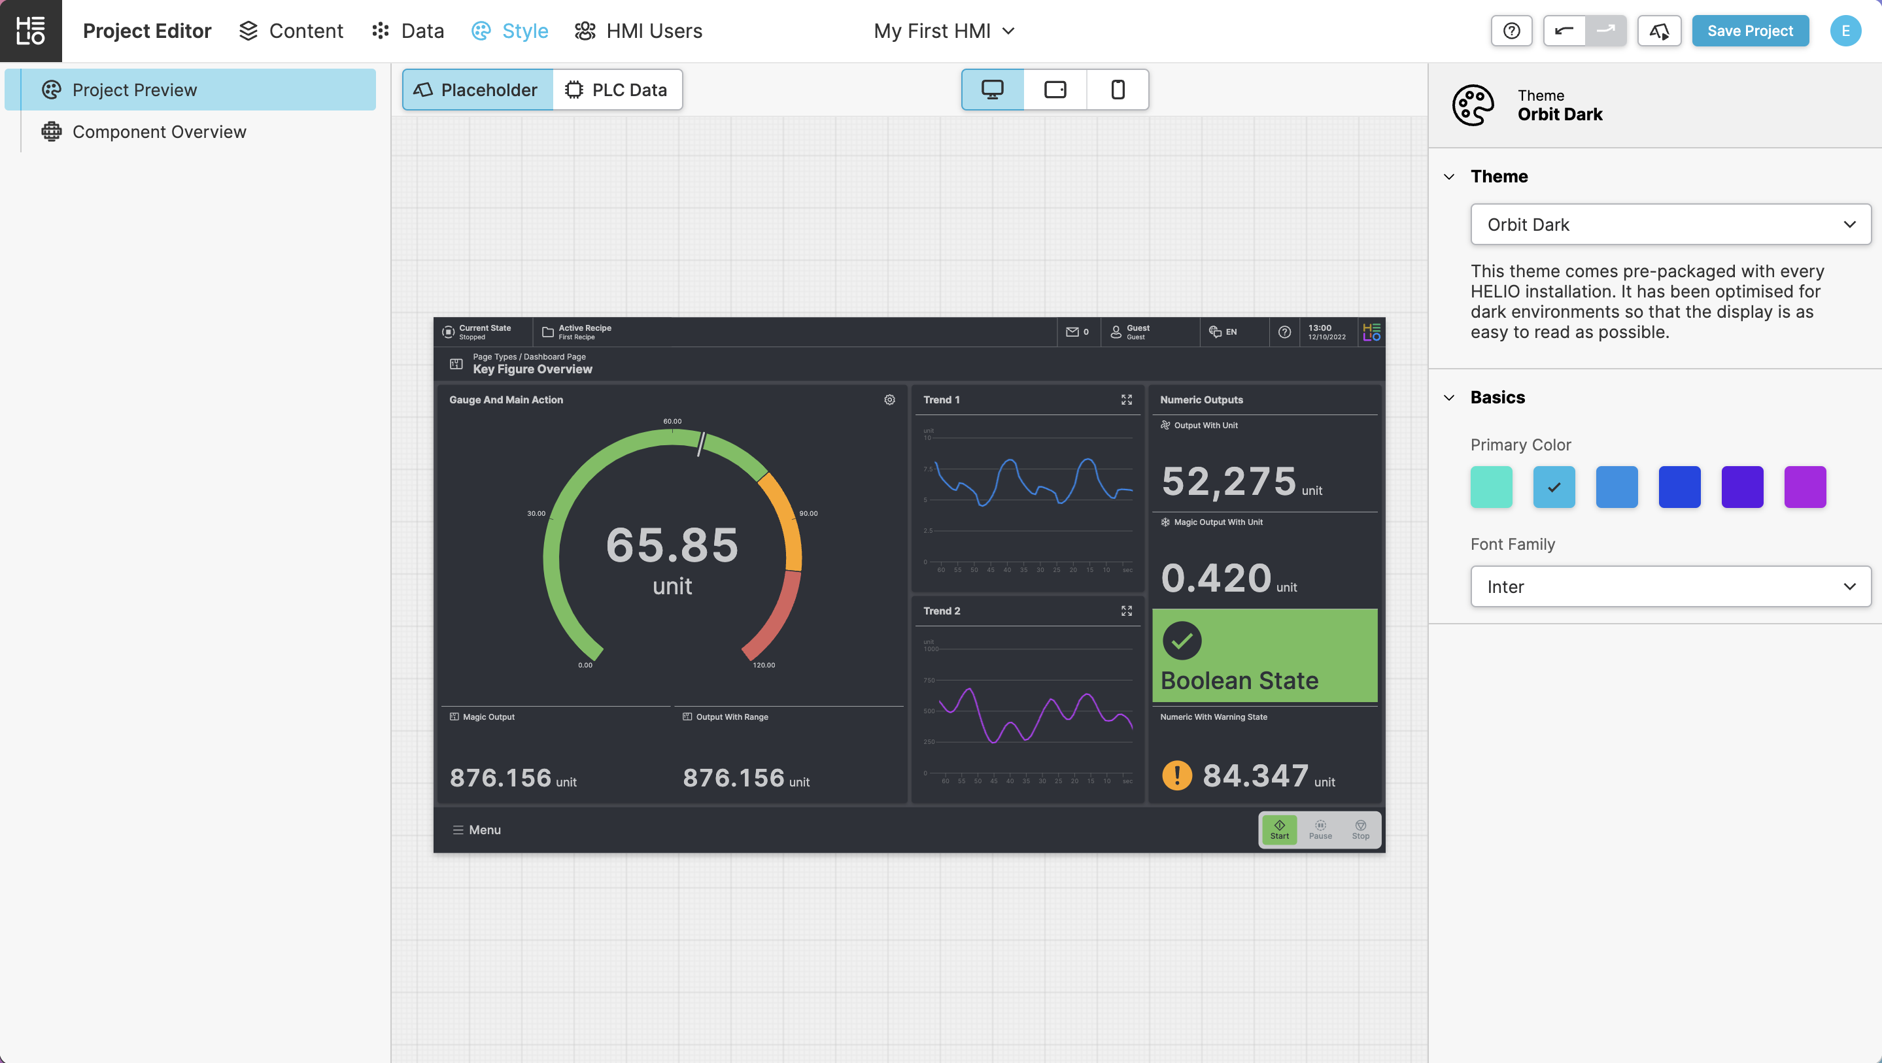The image size is (1882, 1063).
Task: Toggle Placeholder data mode
Action: pos(477,90)
